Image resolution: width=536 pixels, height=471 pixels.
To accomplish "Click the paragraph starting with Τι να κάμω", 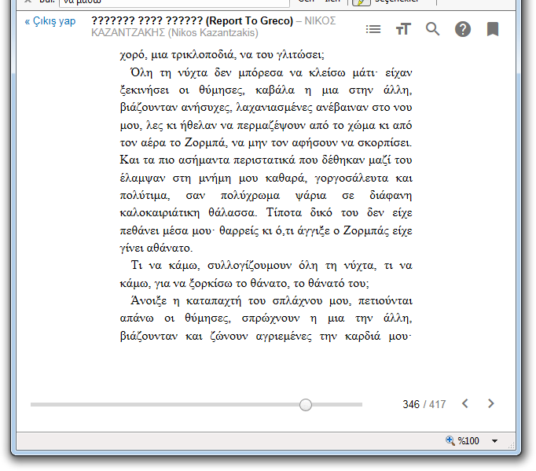I will coord(266,274).
